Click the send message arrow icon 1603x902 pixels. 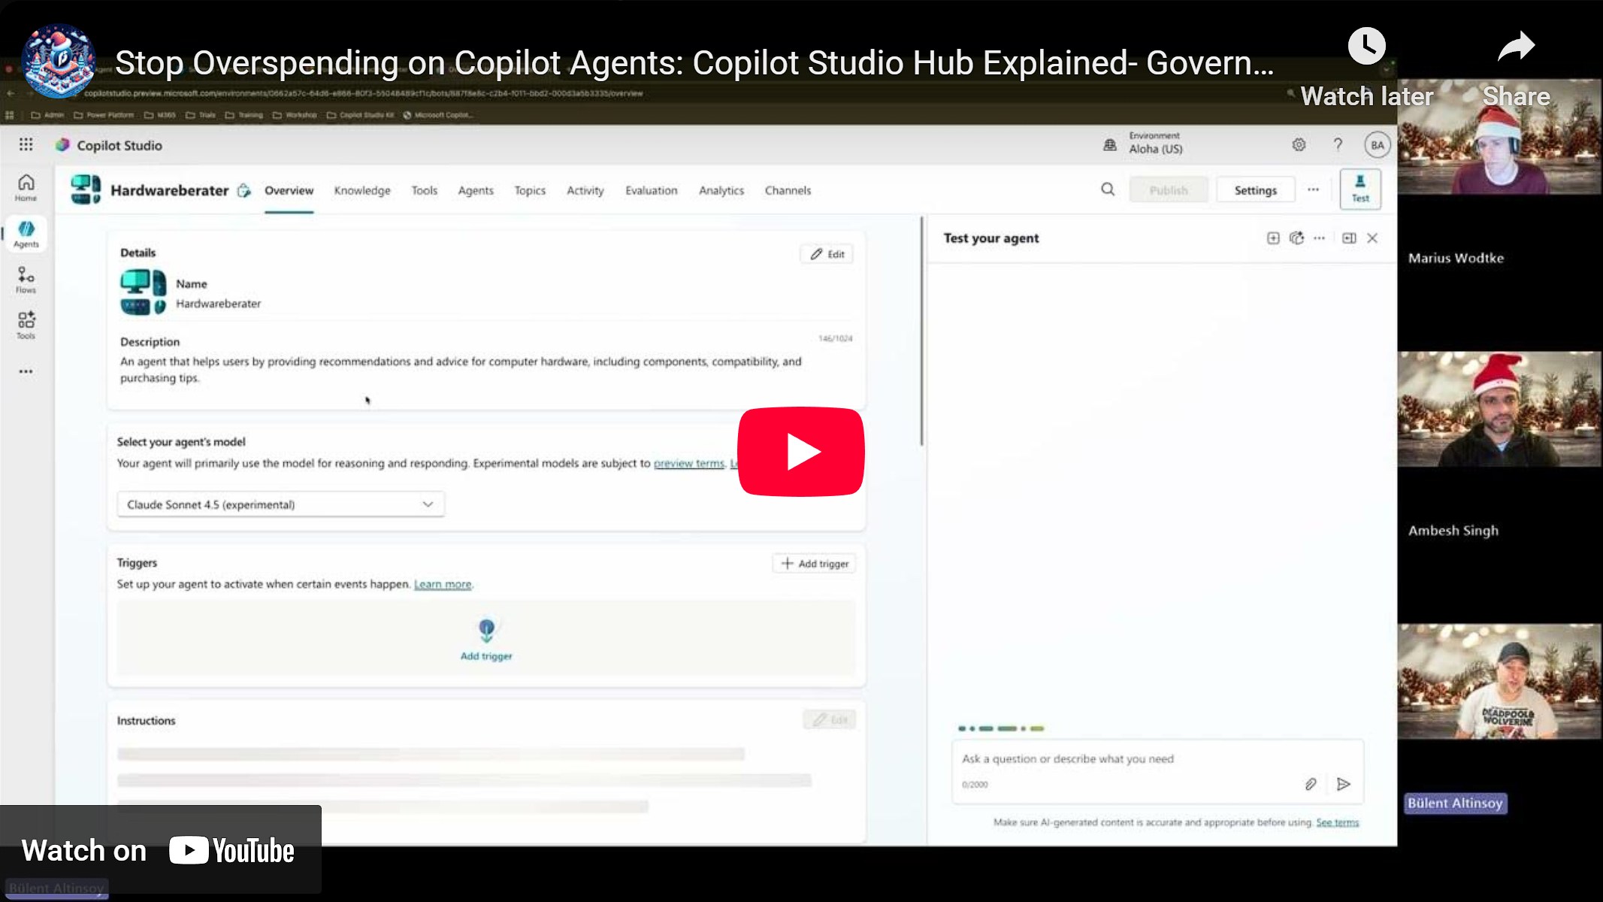(x=1344, y=784)
